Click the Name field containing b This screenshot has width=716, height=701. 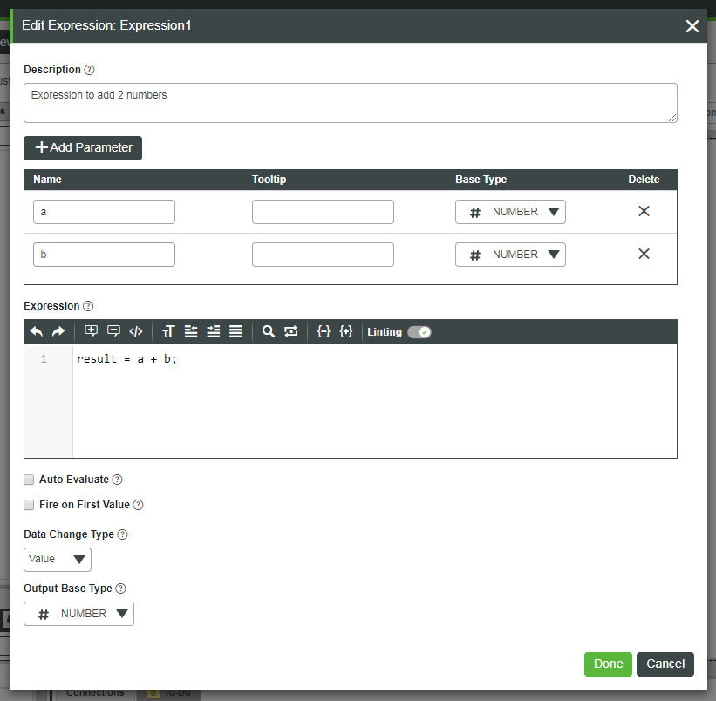click(104, 255)
